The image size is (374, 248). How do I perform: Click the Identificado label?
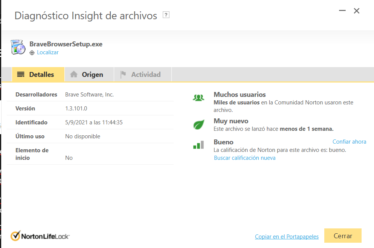[x=32, y=122]
